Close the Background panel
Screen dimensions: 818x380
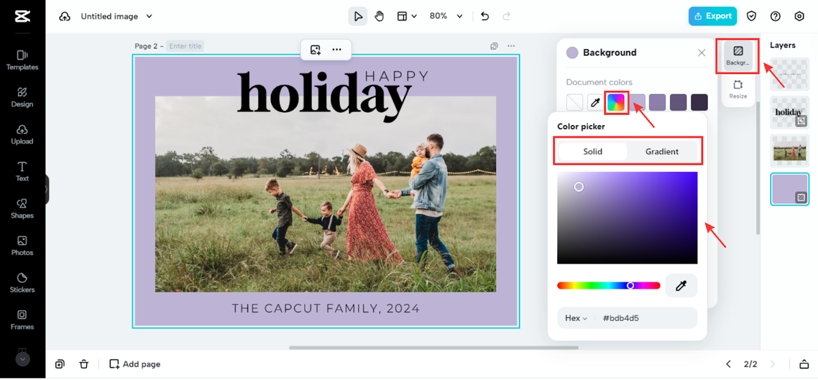click(702, 53)
